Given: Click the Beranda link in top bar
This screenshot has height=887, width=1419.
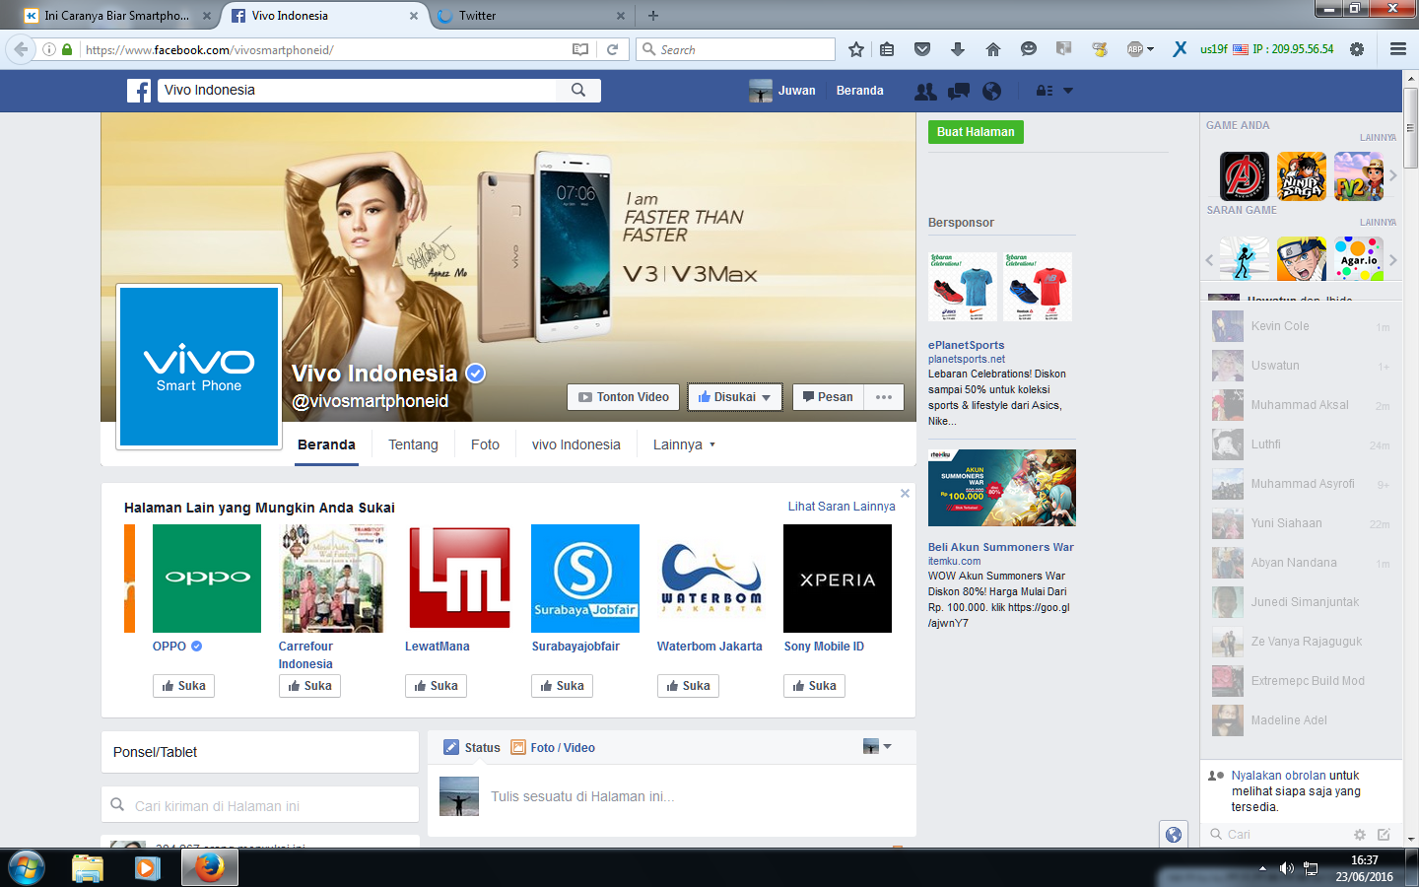Looking at the screenshot, I should coord(859,91).
